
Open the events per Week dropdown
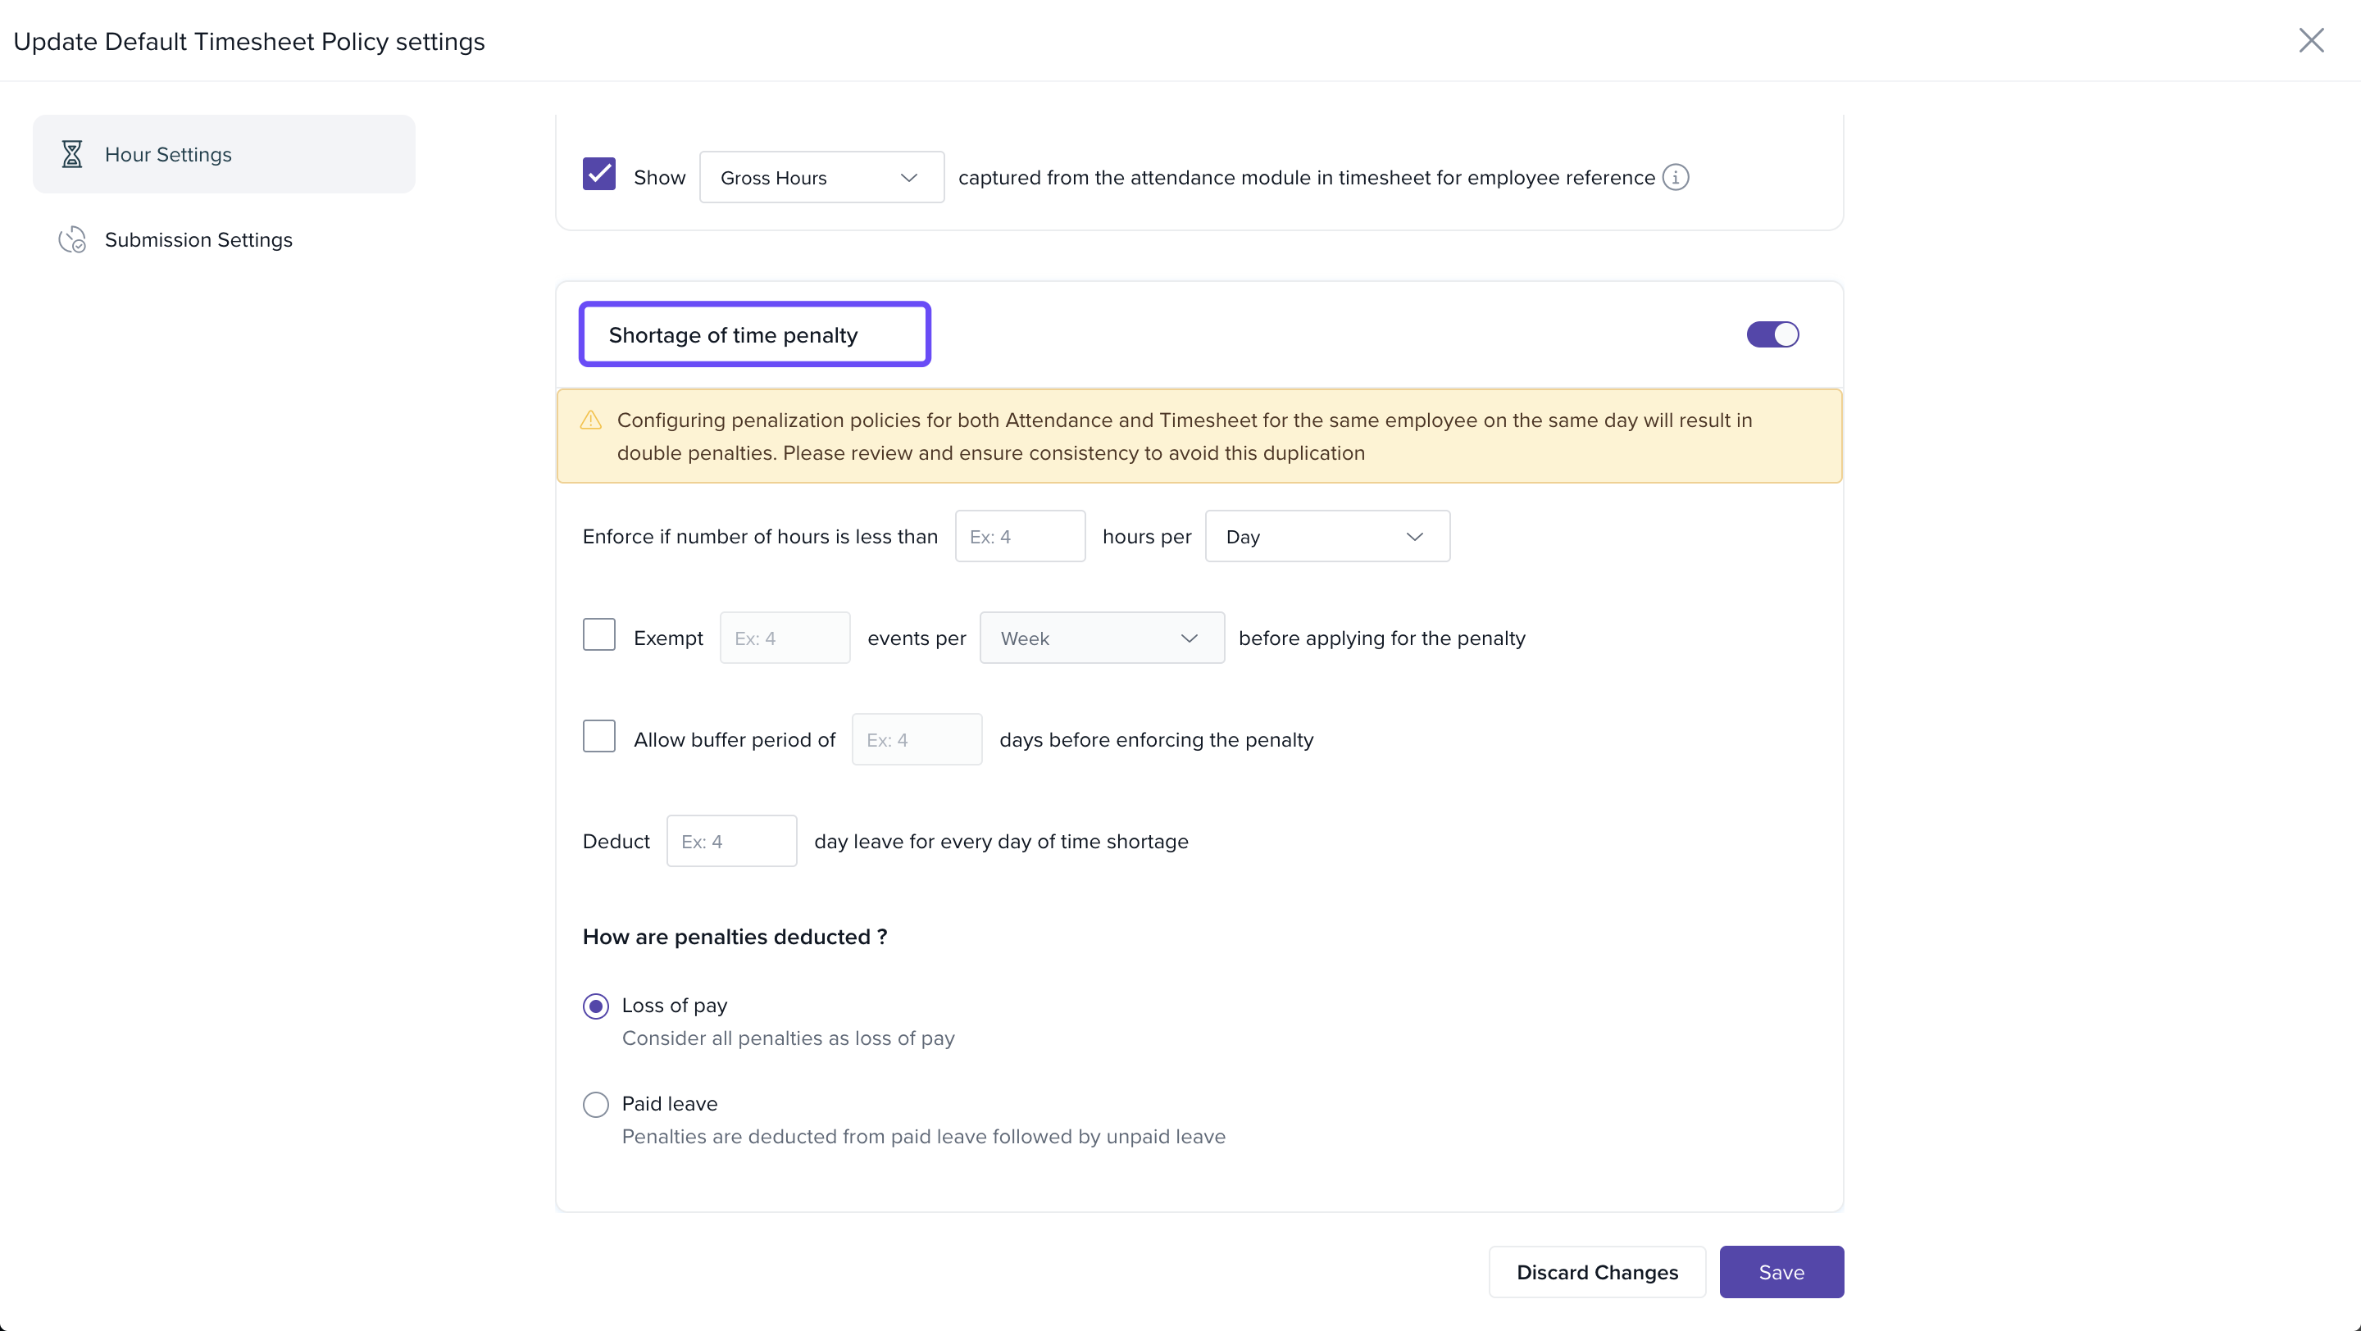click(x=1101, y=638)
